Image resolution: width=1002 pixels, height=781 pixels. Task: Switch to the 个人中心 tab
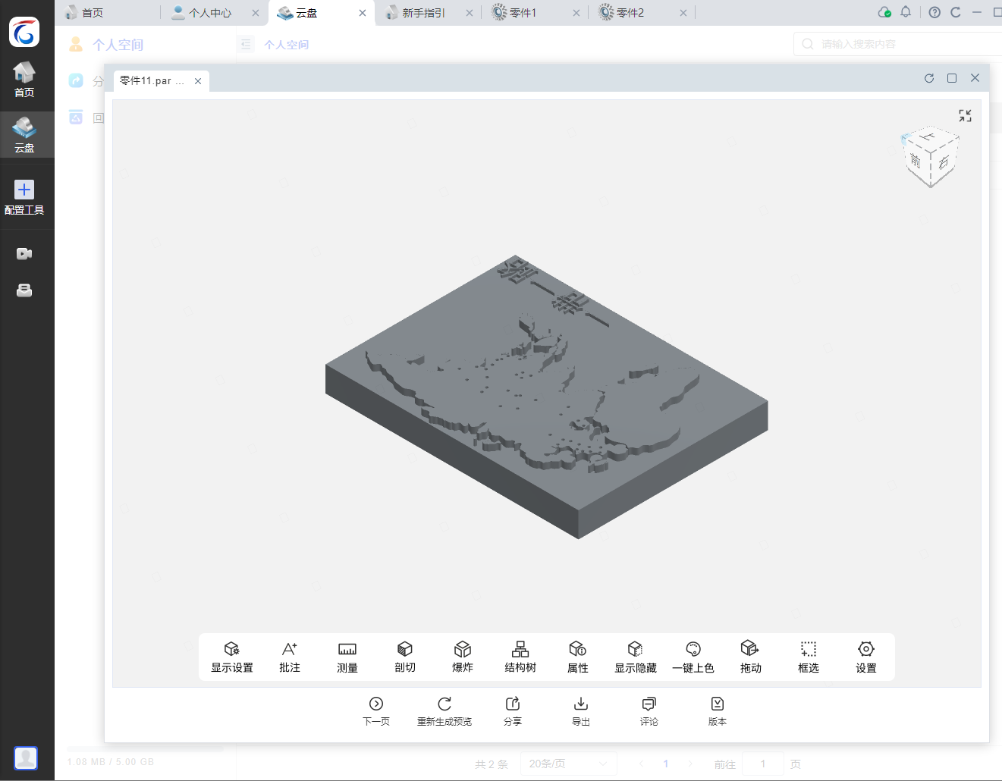(210, 13)
